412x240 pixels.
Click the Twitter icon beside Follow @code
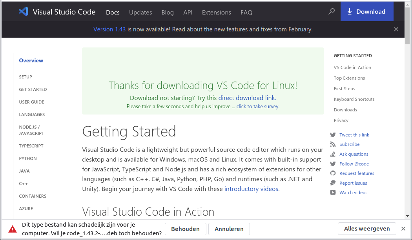(x=333, y=164)
